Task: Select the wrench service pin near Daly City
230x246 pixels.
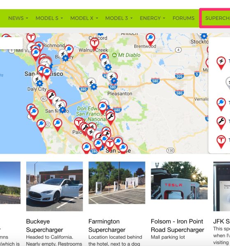Action: (51, 96)
